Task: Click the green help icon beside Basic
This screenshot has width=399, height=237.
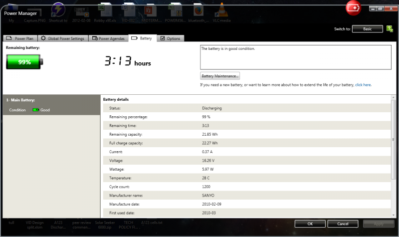Action: pyautogui.click(x=389, y=29)
